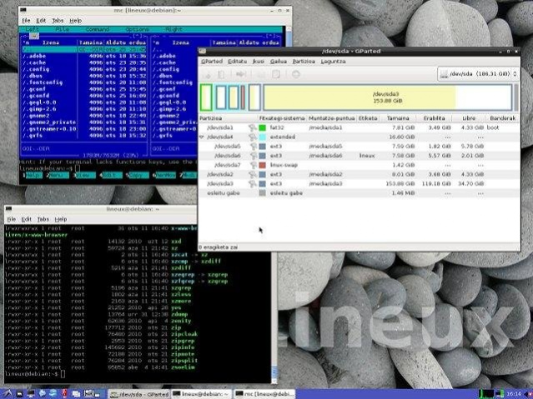Image resolution: width=533 pixels, height=399 pixels.
Task: Click the apply-arrow icon in GParted toolbar
Action: 296,75
